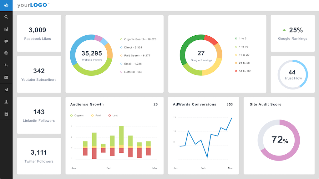Select the envelope email icon
Screen dimensions: 319x179
(x=6, y=77)
